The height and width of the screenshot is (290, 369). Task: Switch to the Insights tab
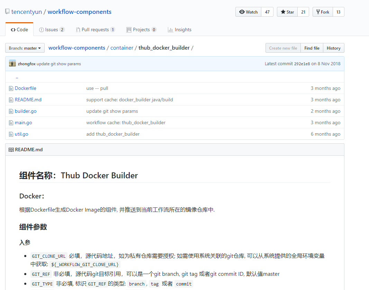pos(180,30)
